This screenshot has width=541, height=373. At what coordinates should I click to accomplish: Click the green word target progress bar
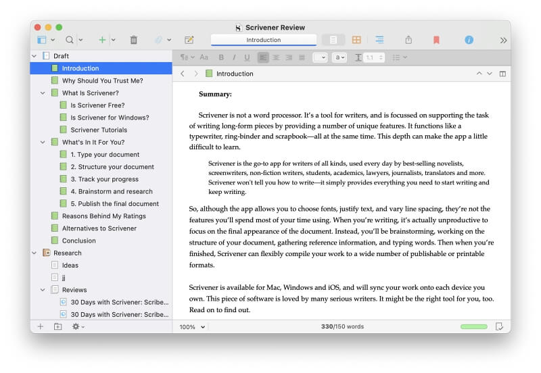[474, 326]
